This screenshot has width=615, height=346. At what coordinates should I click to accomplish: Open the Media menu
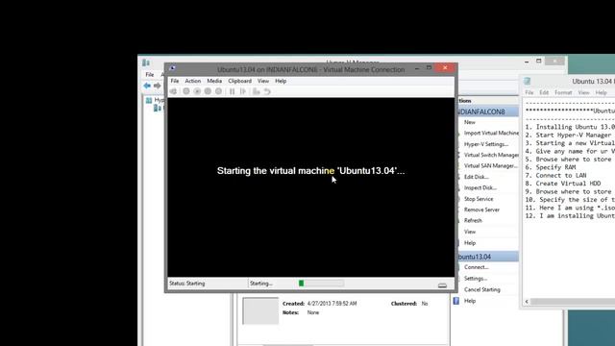pos(214,81)
